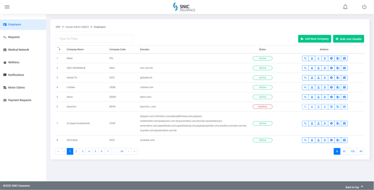Click the Add New Company button

[315, 39]
